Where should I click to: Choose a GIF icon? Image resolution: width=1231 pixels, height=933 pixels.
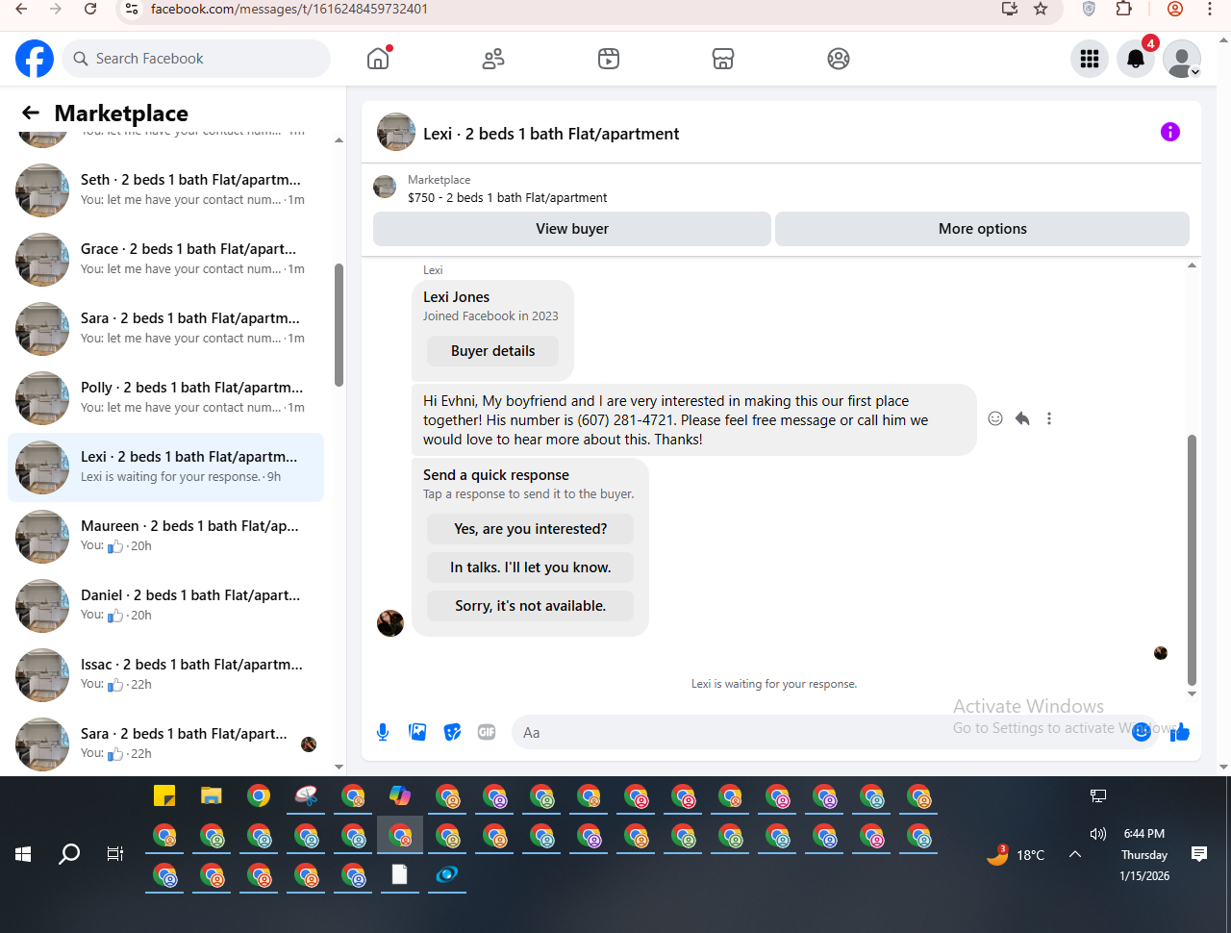pos(487,732)
